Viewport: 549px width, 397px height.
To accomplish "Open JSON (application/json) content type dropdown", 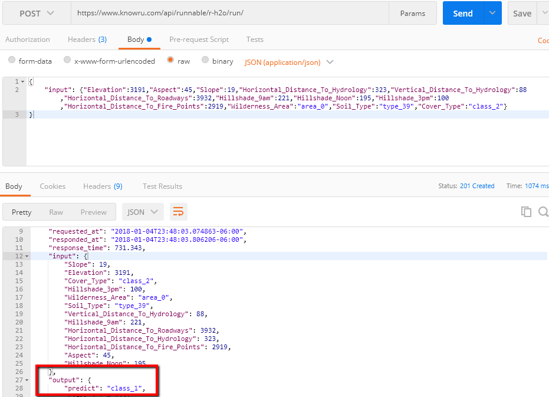I will [289, 62].
